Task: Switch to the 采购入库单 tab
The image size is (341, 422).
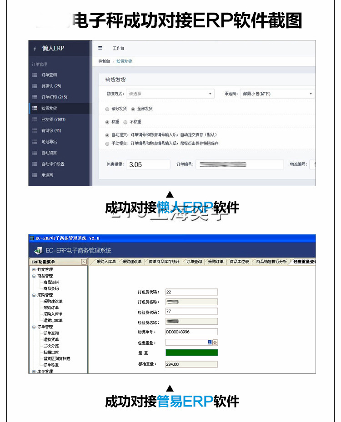Action: pos(106,262)
